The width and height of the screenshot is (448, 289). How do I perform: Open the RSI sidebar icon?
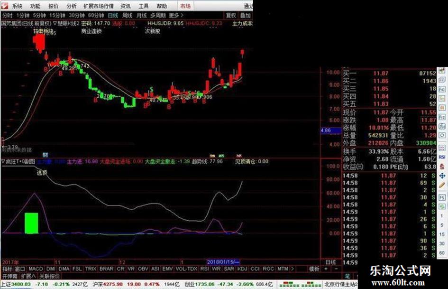442,157
